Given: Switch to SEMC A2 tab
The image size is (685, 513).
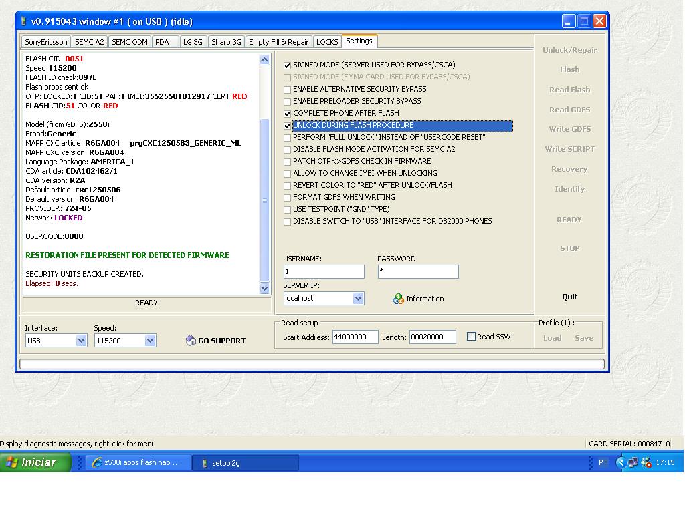Looking at the screenshot, I should coord(89,42).
